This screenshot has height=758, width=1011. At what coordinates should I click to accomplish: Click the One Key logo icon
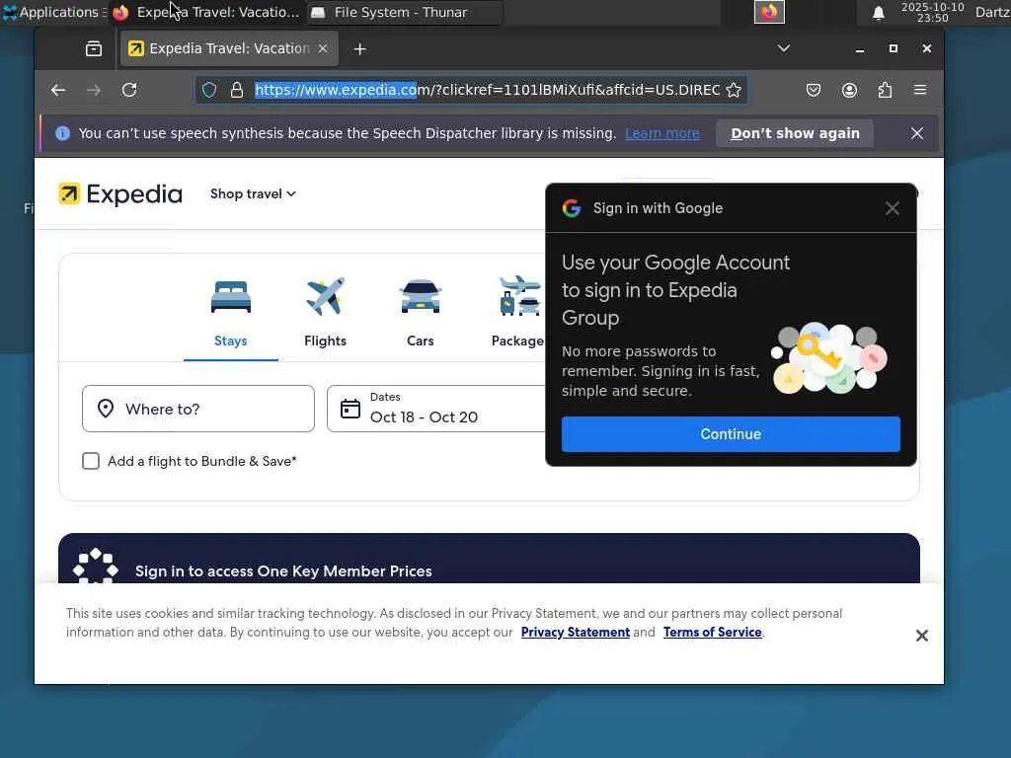[x=96, y=566]
